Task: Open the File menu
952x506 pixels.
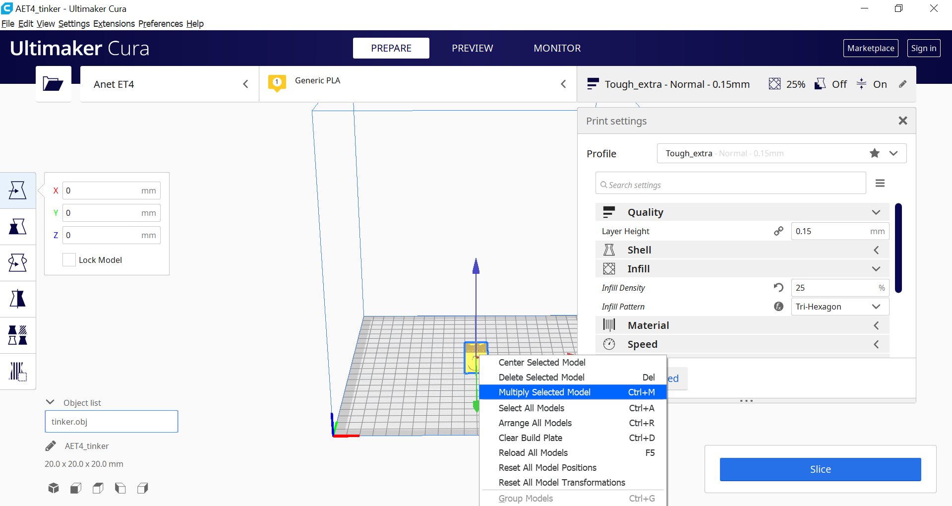Action: 8,23
